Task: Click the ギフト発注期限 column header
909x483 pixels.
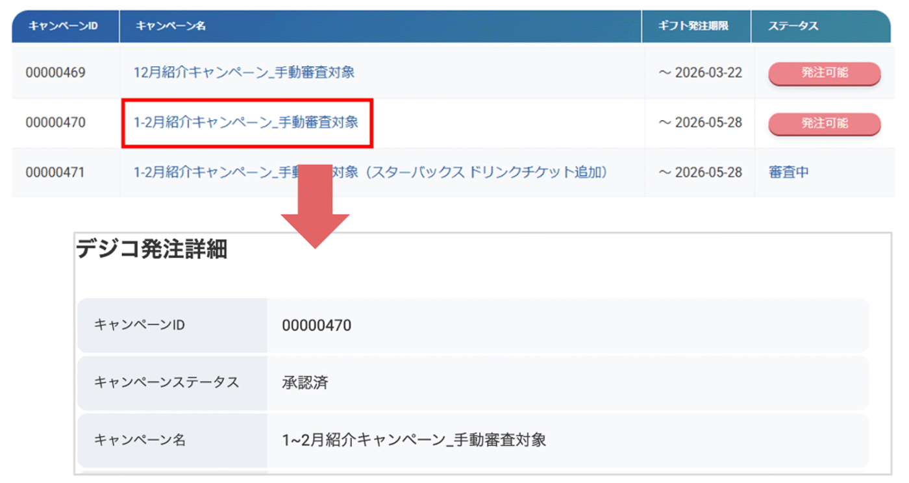Action: point(693,27)
